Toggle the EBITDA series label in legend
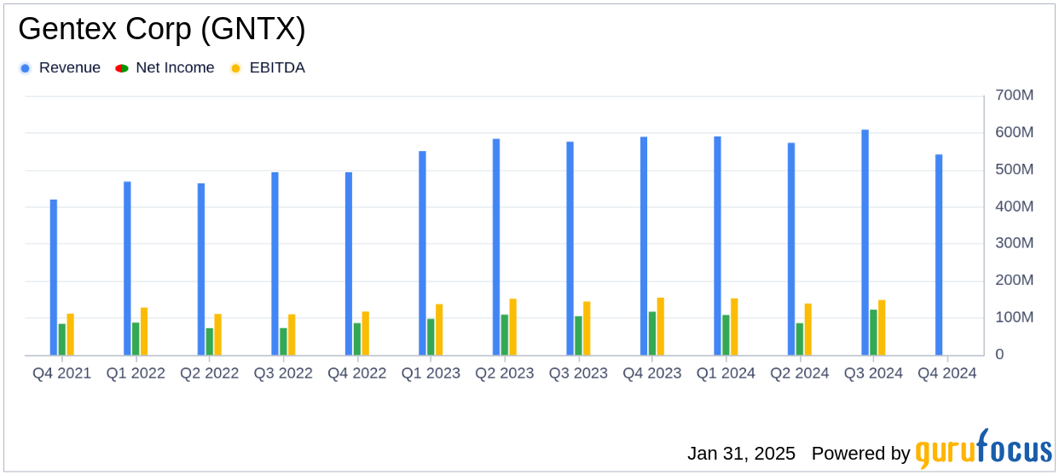Screen dimensions: 1059x475 (277, 68)
